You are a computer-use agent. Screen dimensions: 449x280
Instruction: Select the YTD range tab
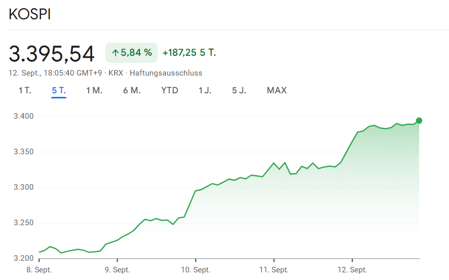170,90
